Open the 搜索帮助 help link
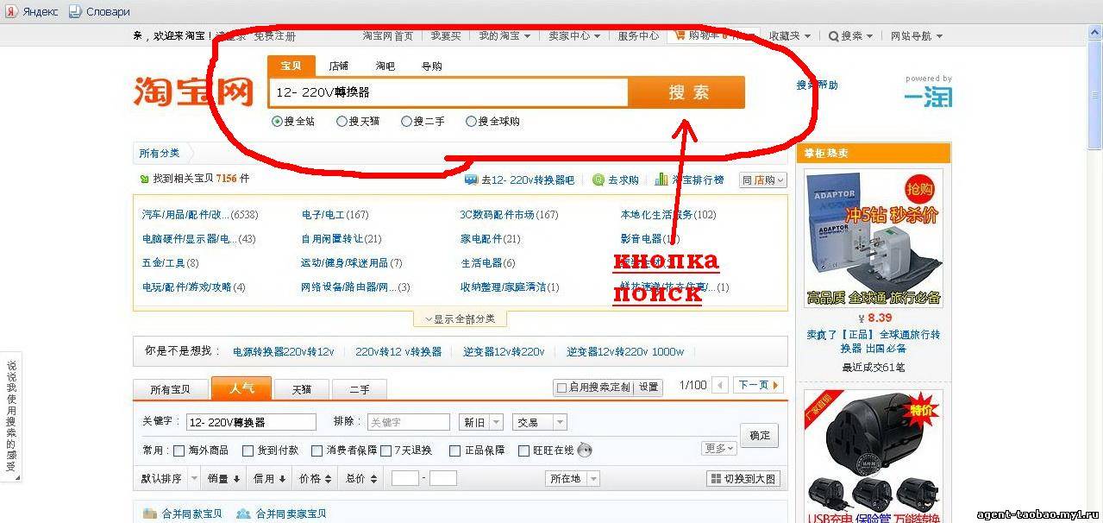Image resolution: width=1103 pixels, height=523 pixels. (817, 85)
